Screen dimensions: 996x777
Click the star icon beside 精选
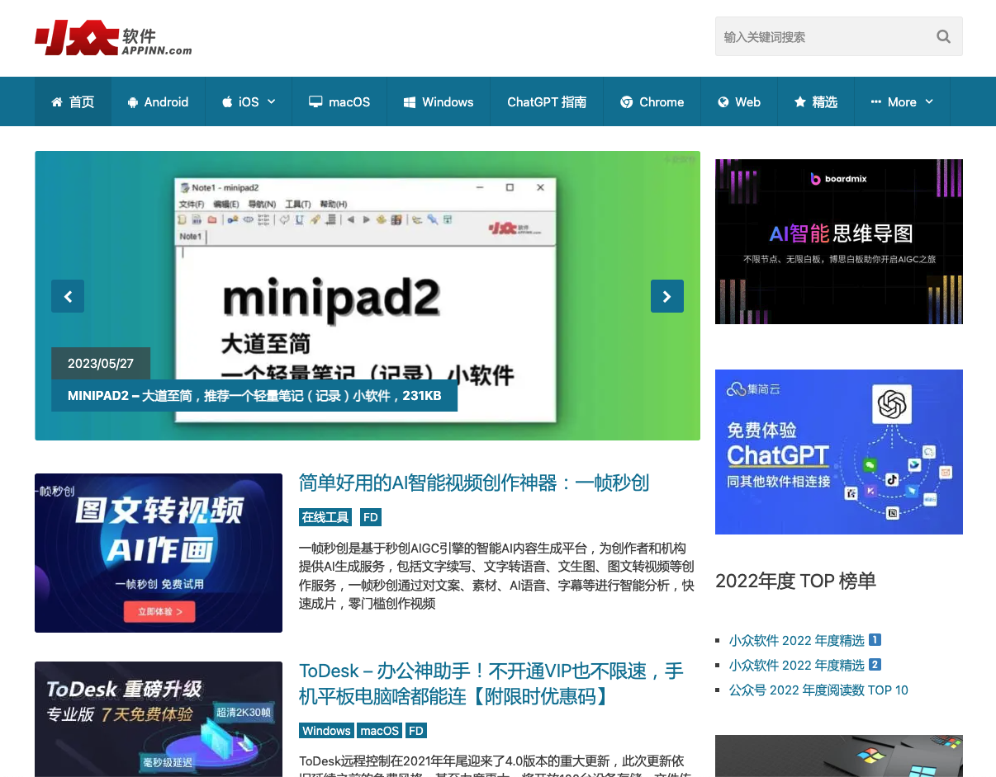[799, 102]
